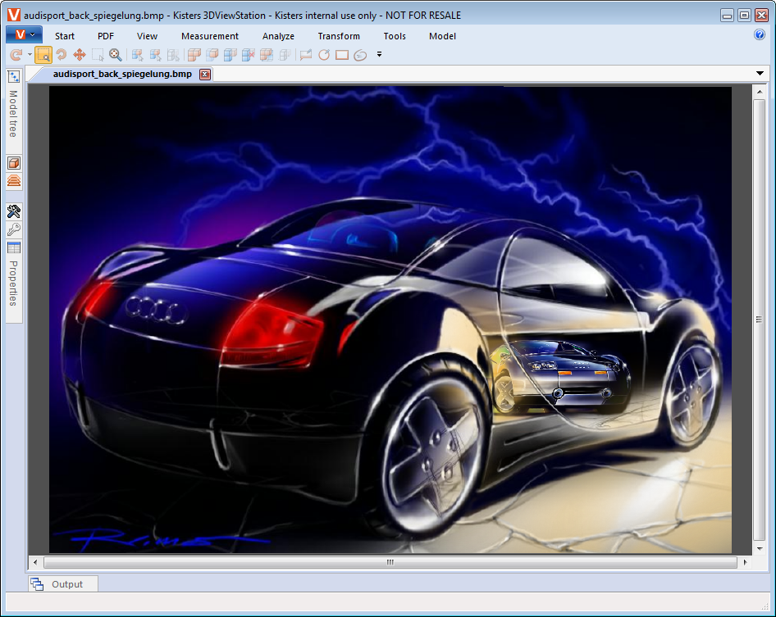The width and height of the screenshot is (776, 617).
Task: Open the Model tree side panel
Action: pos(14,111)
